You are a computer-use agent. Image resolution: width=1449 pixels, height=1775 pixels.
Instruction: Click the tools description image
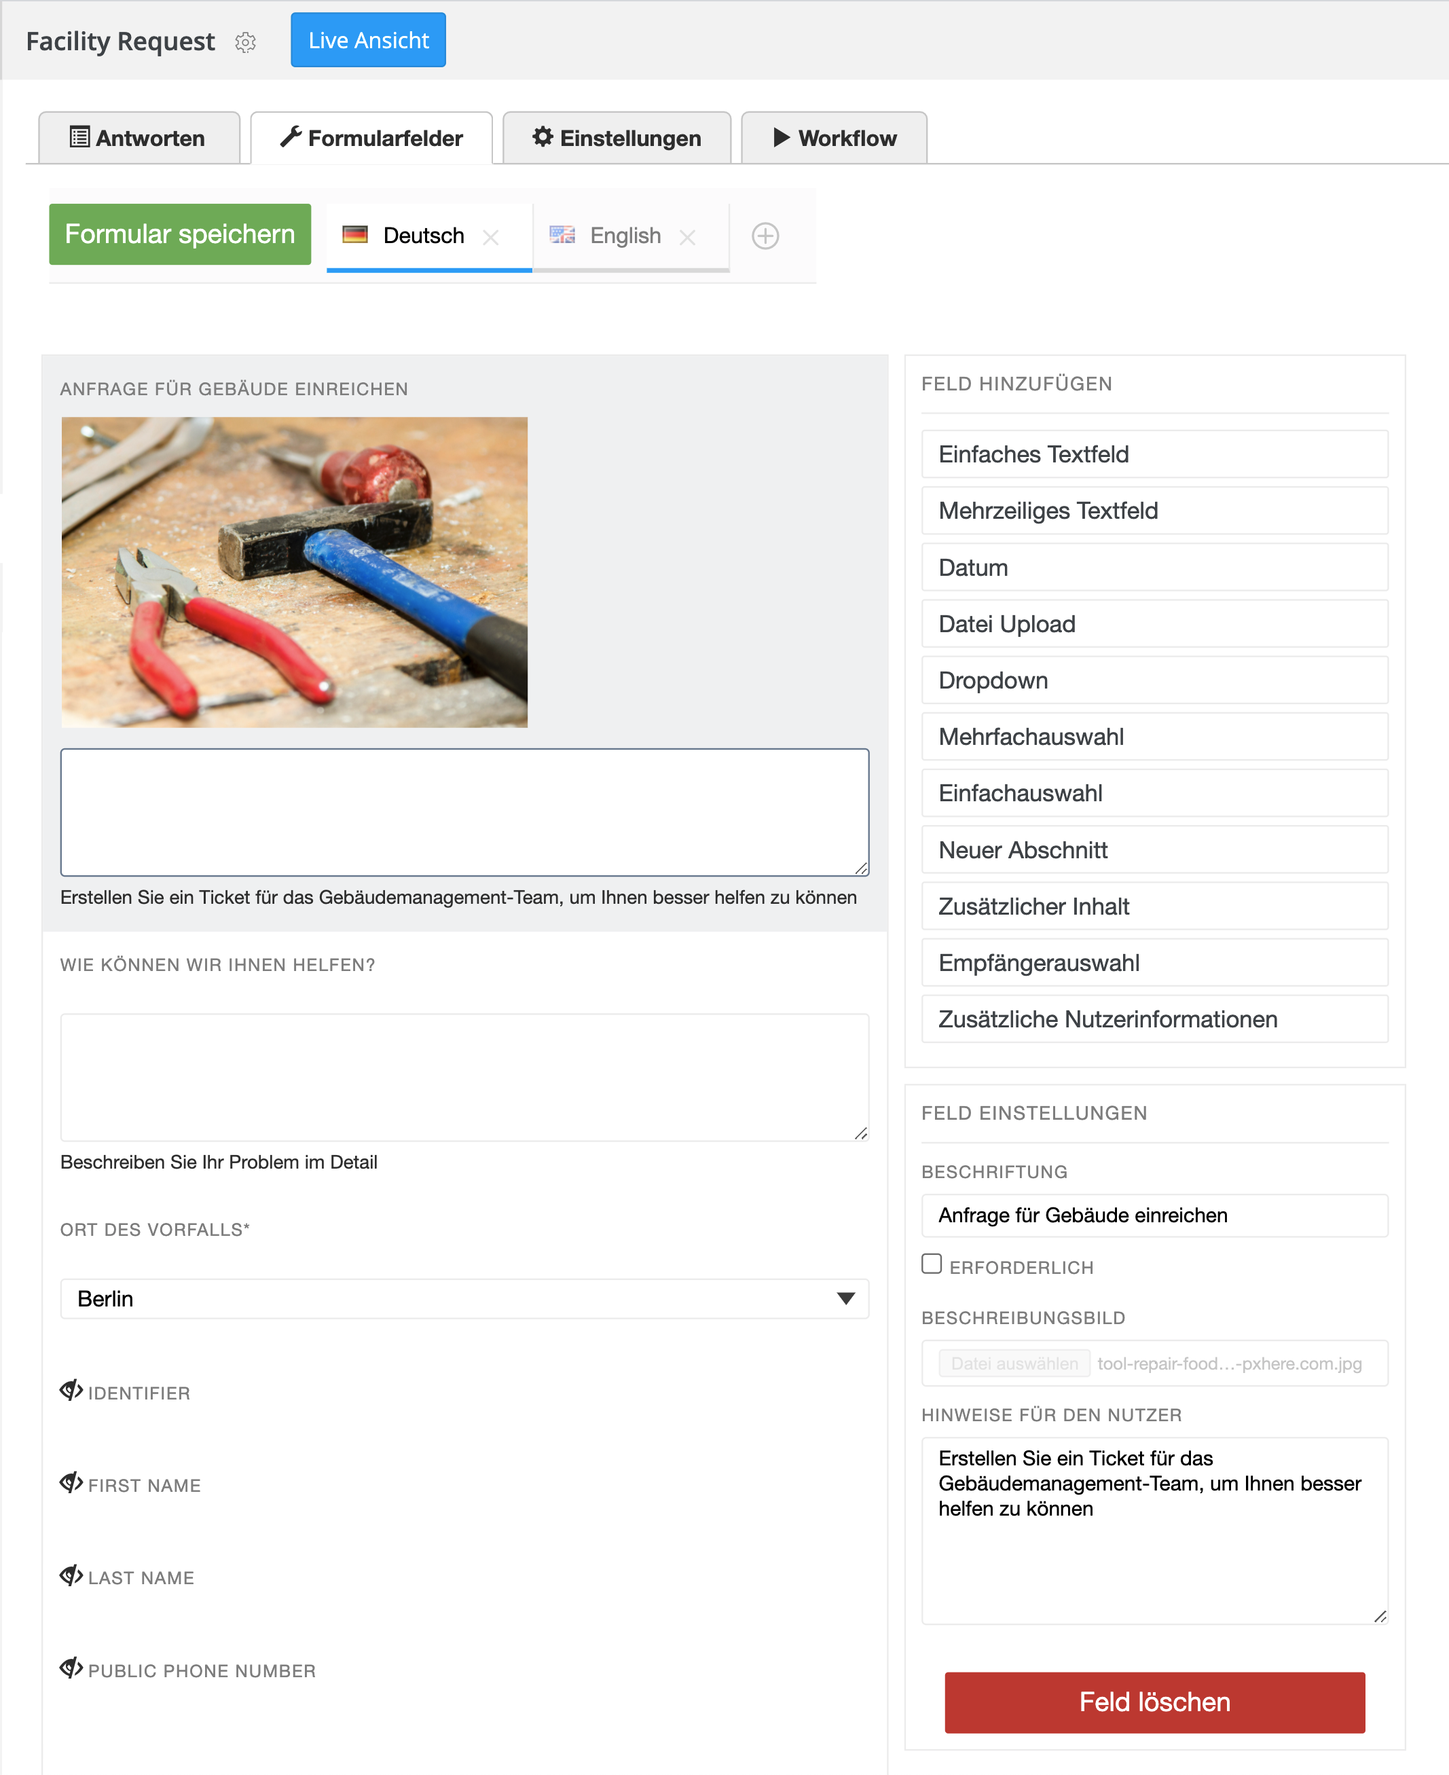[x=295, y=572]
